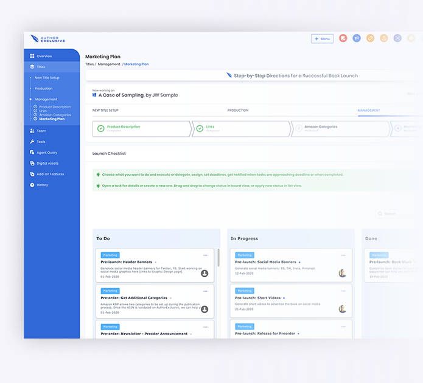
Task: Select Product Description under Management
Action: (55, 107)
